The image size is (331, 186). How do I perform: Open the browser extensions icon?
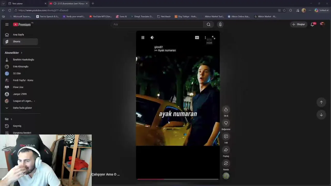click(x=291, y=10)
